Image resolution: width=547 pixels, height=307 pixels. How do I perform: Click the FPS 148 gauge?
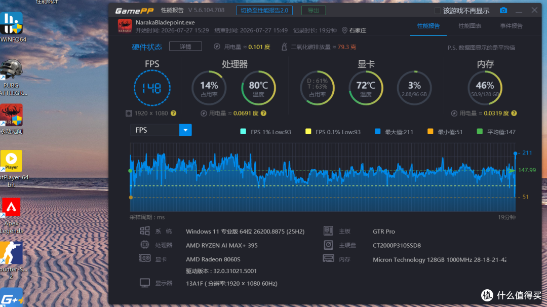(152, 88)
